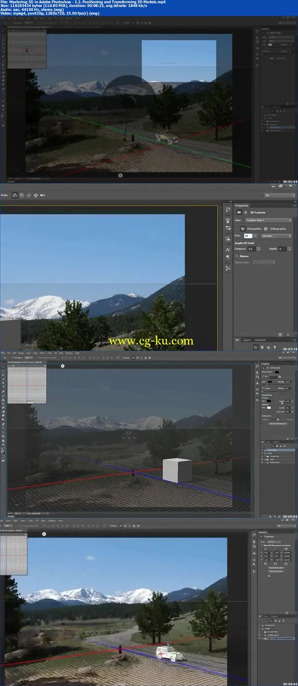Toggle Infinite Light 1 eye in 00:05:06 frame
298x686 pixels.
click(262, 462)
